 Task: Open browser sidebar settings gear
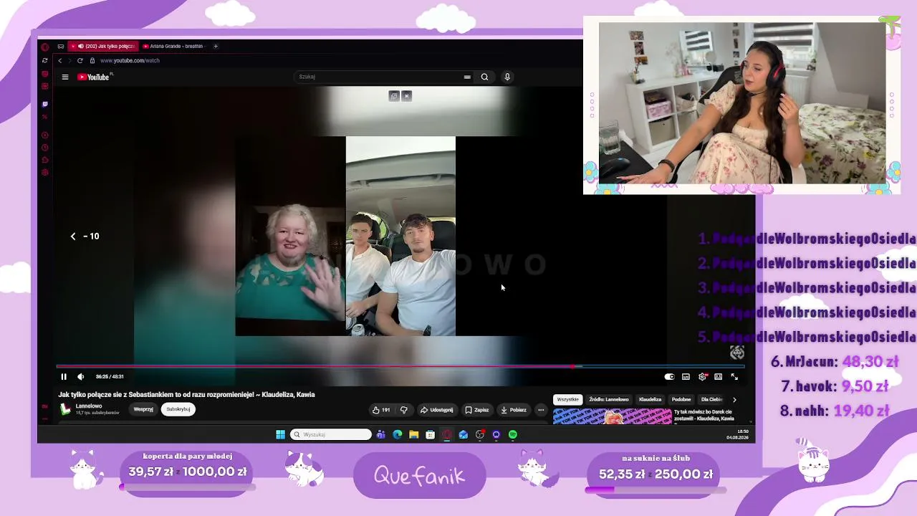[45, 173]
